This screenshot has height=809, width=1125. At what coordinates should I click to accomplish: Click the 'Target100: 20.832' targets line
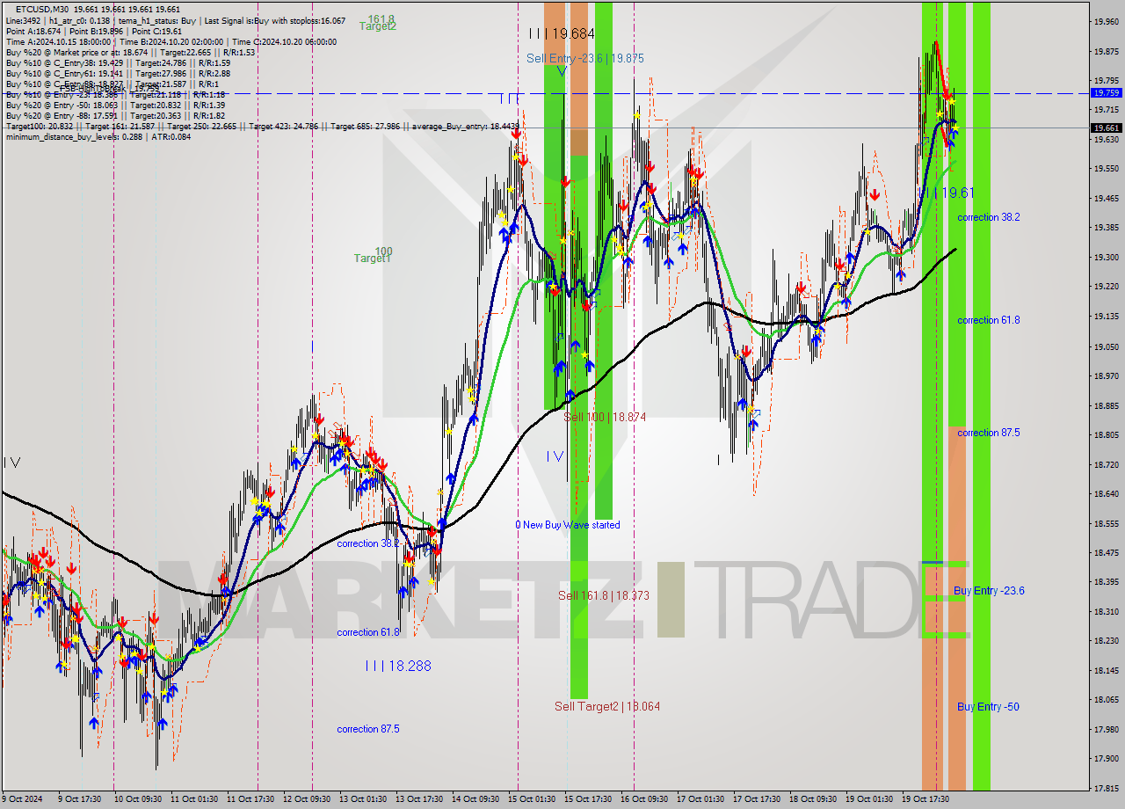[262, 126]
